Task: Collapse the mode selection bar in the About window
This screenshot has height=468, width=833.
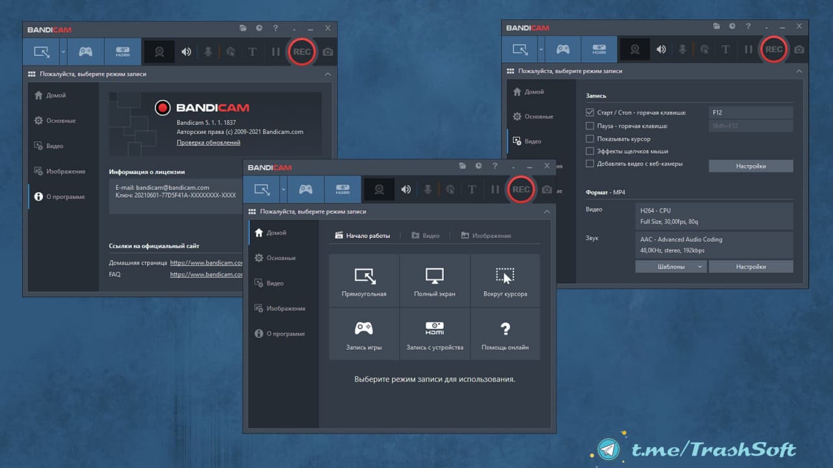Action: [x=327, y=74]
